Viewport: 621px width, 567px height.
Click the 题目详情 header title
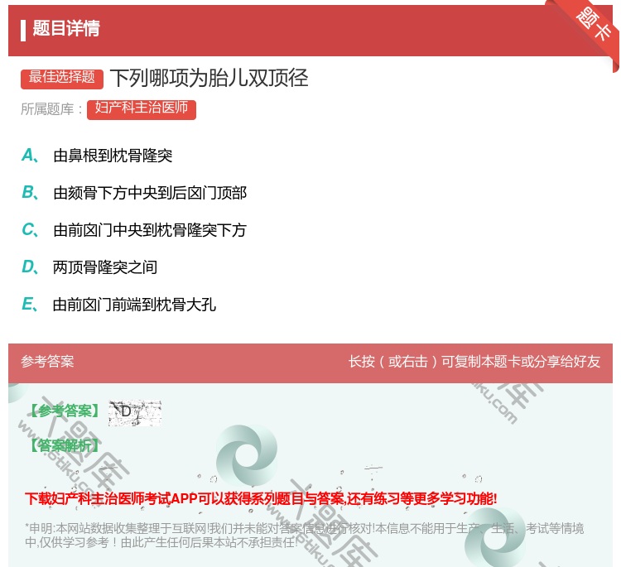[x=66, y=28]
